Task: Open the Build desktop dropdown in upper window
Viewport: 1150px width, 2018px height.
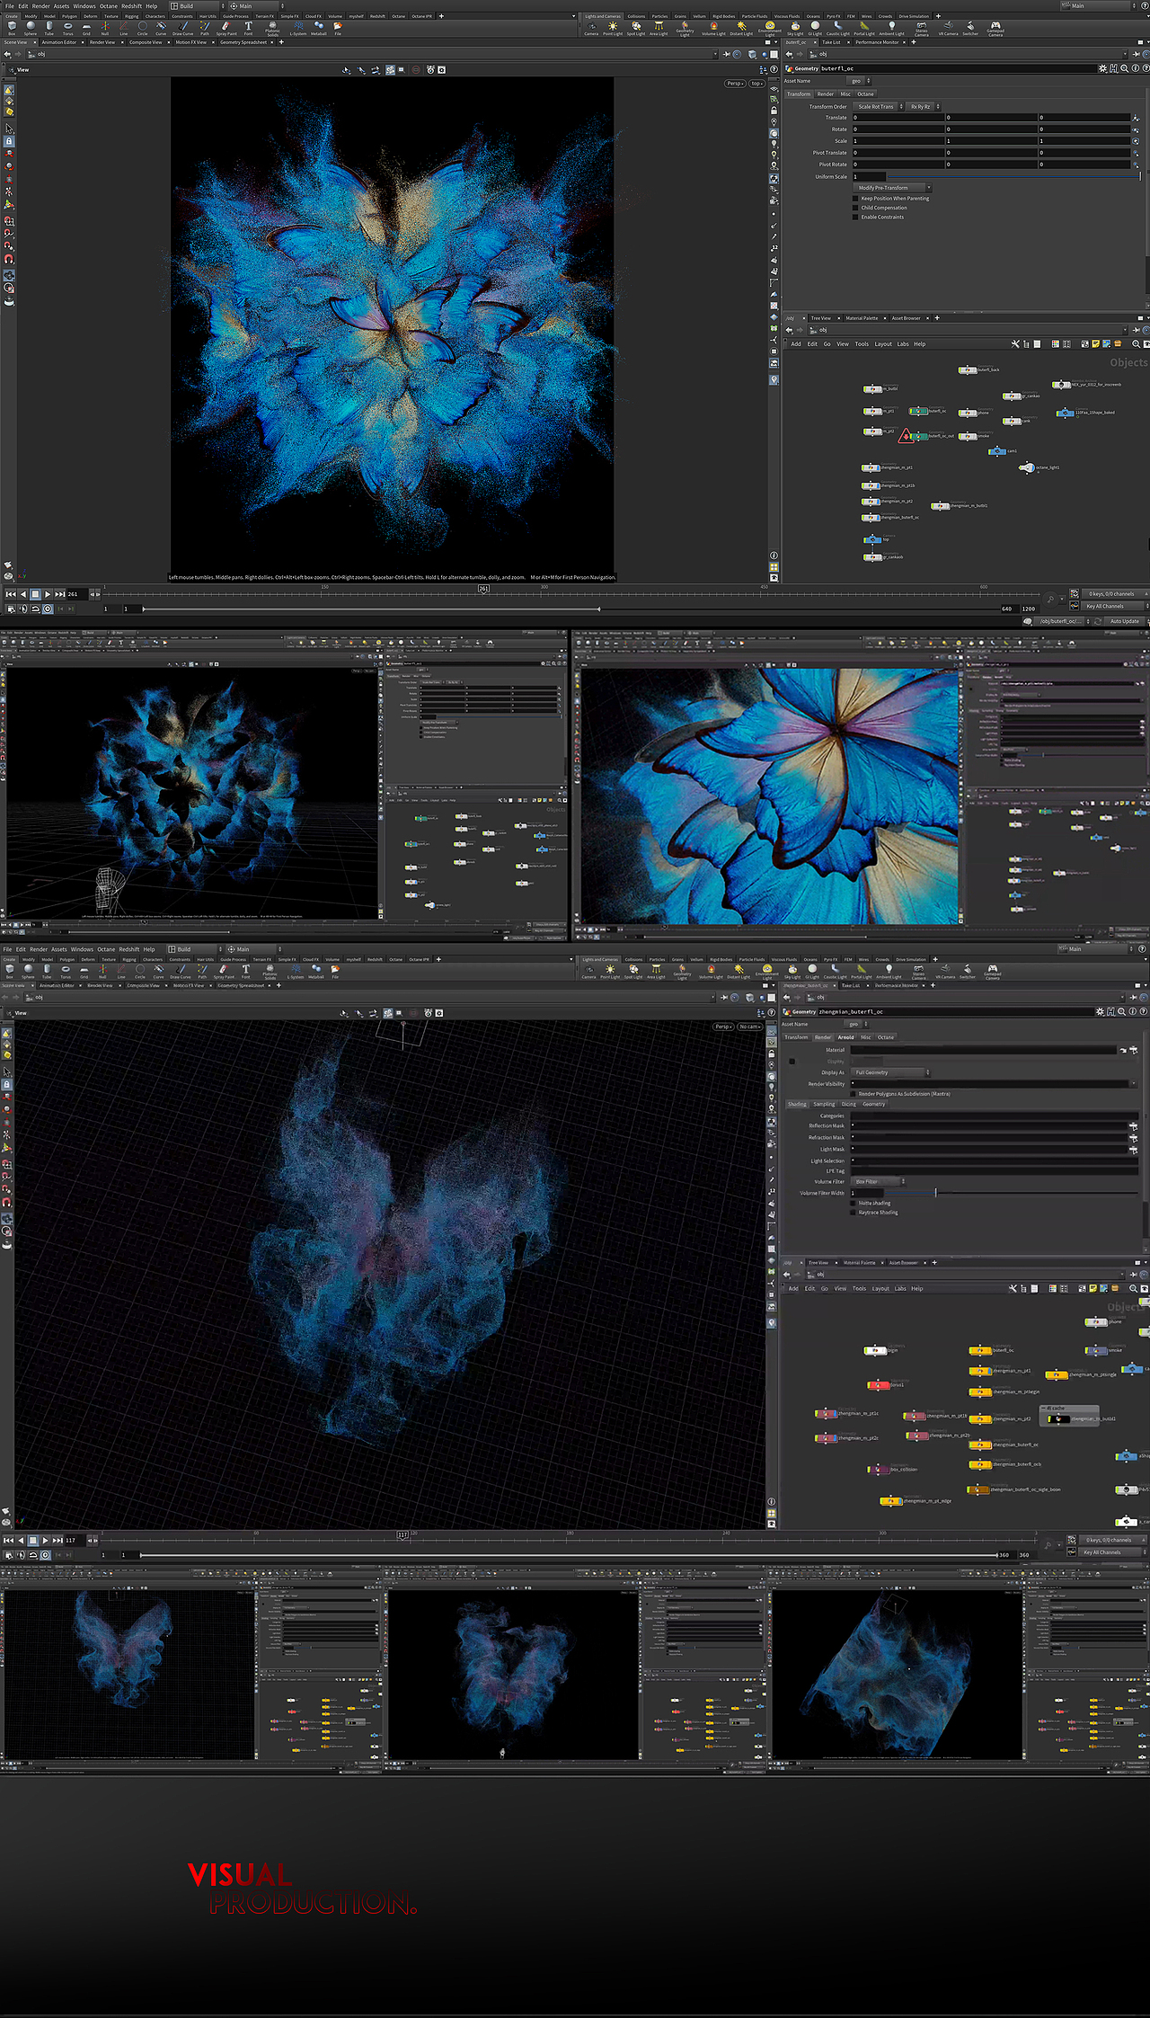Action: (198, 5)
